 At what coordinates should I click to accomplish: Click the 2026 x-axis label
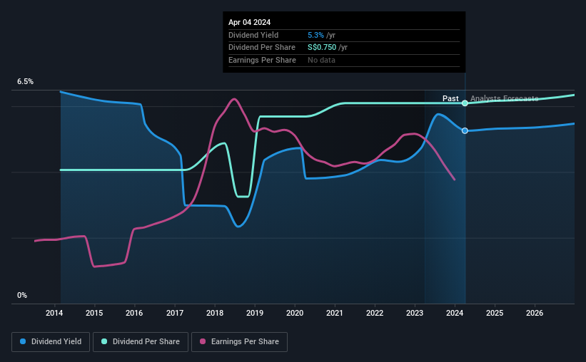pyautogui.click(x=535, y=313)
